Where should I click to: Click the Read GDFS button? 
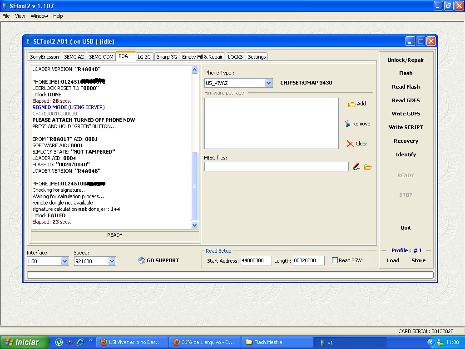[406, 100]
